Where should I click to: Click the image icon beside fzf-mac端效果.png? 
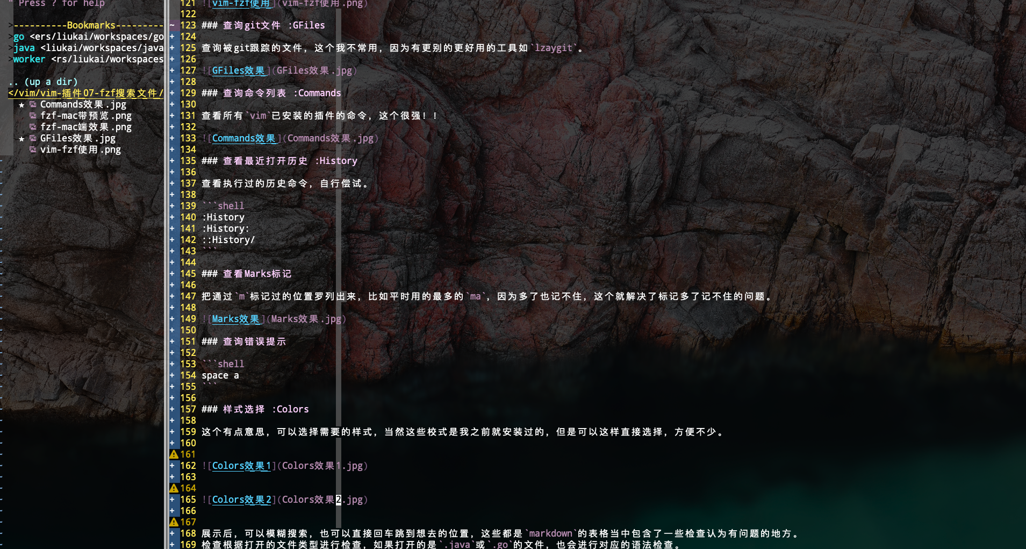point(33,127)
